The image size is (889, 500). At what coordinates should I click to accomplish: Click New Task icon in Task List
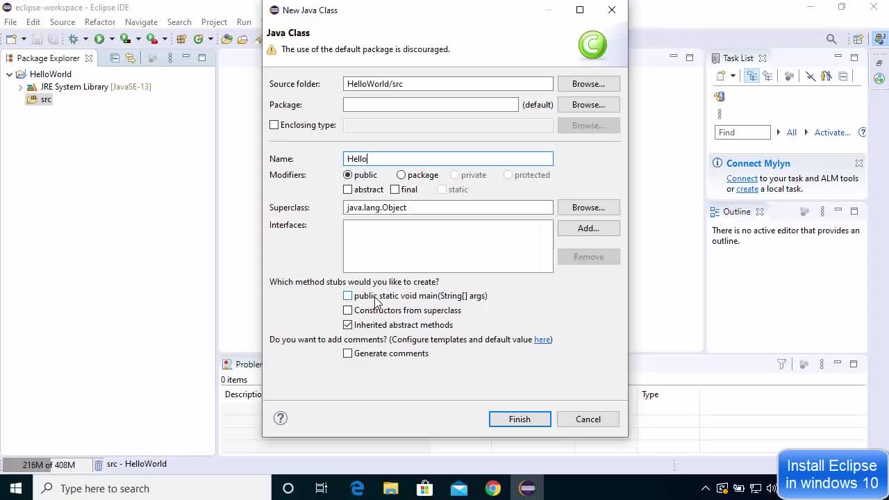click(721, 76)
